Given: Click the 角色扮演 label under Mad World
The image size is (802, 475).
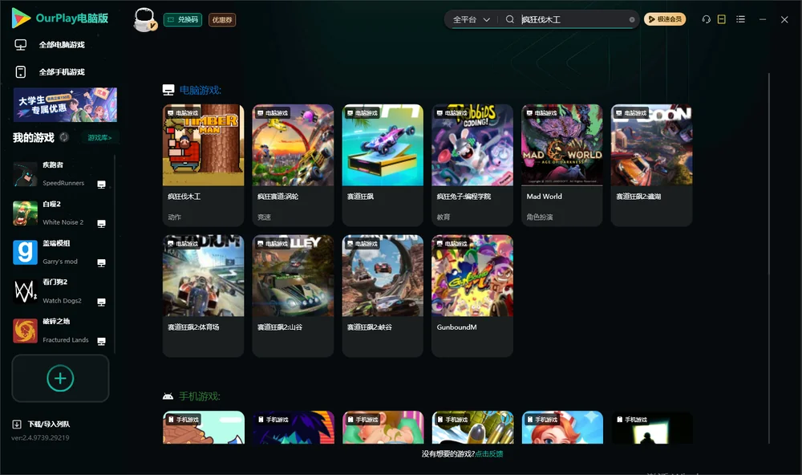Looking at the screenshot, I should click(540, 217).
